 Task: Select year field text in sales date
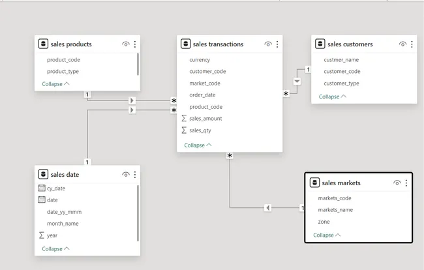[52, 235]
